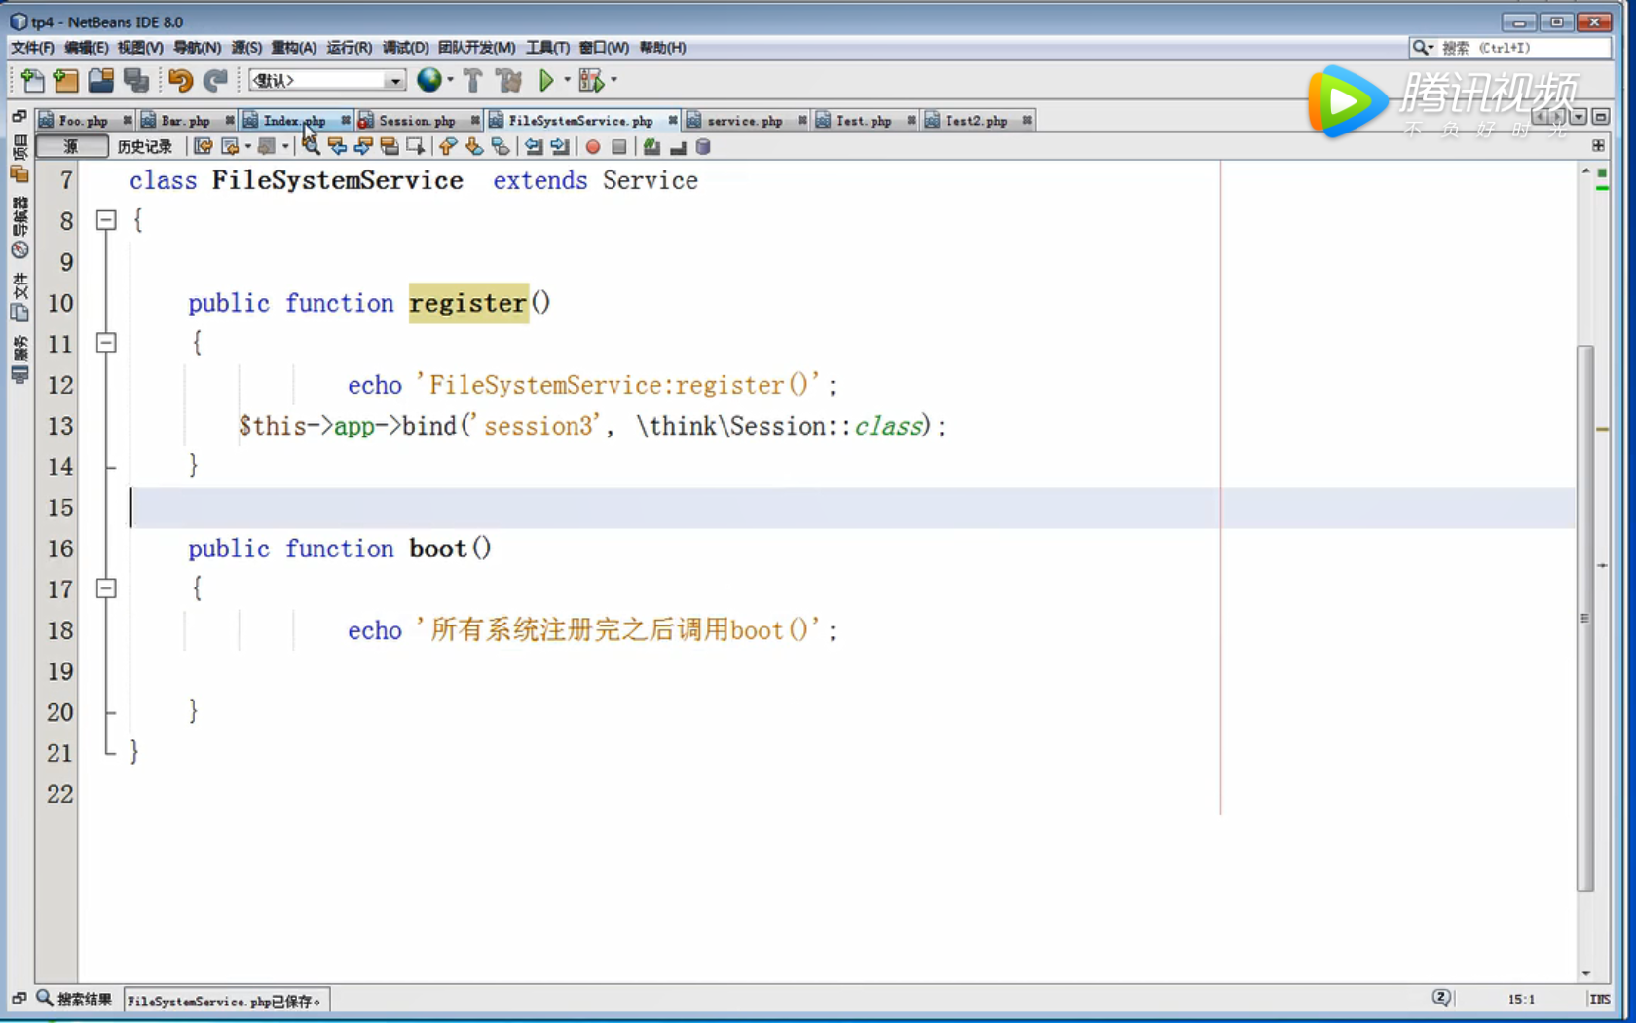Click the notifications icon in status bar

(1441, 998)
